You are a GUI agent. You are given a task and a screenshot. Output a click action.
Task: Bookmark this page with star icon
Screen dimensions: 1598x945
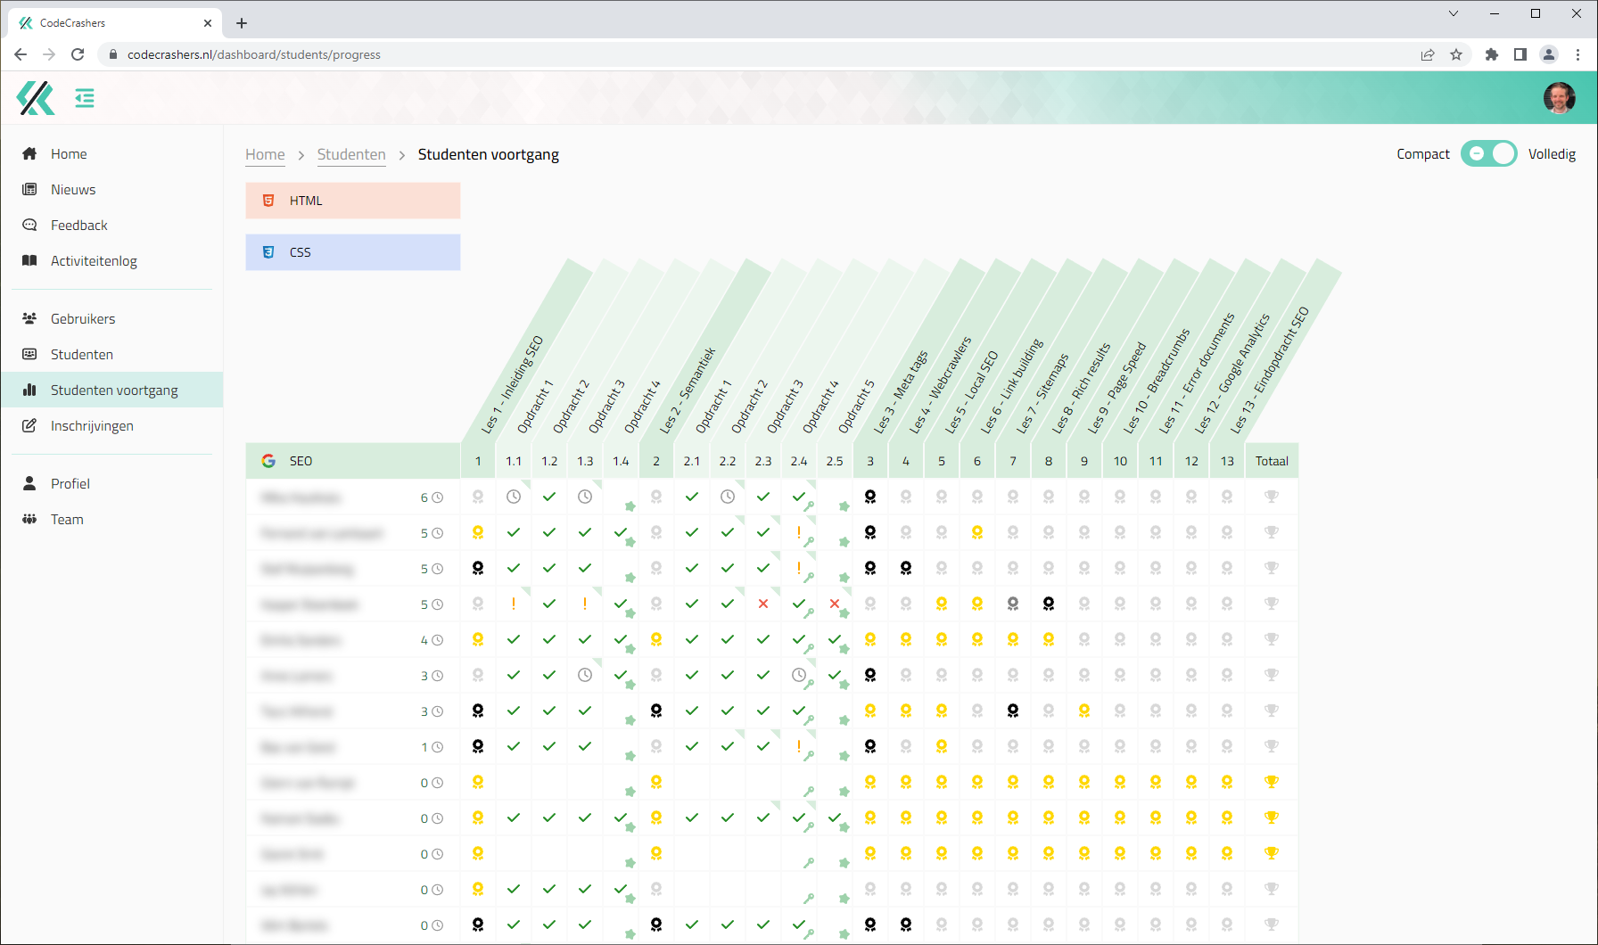(x=1456, y=54)
